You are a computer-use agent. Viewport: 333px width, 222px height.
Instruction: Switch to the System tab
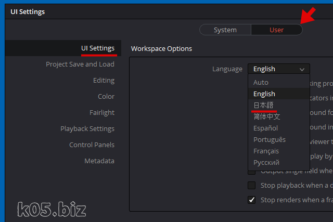(x=225, y=30)
